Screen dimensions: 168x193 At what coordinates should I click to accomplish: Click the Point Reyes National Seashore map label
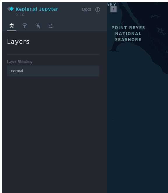128,34
